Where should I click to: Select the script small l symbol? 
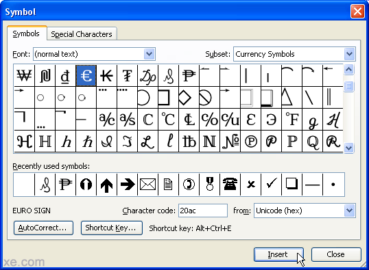(169, 141)
